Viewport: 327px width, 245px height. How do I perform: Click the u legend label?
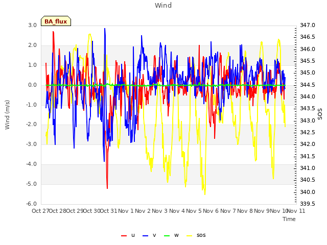[133, 235]
